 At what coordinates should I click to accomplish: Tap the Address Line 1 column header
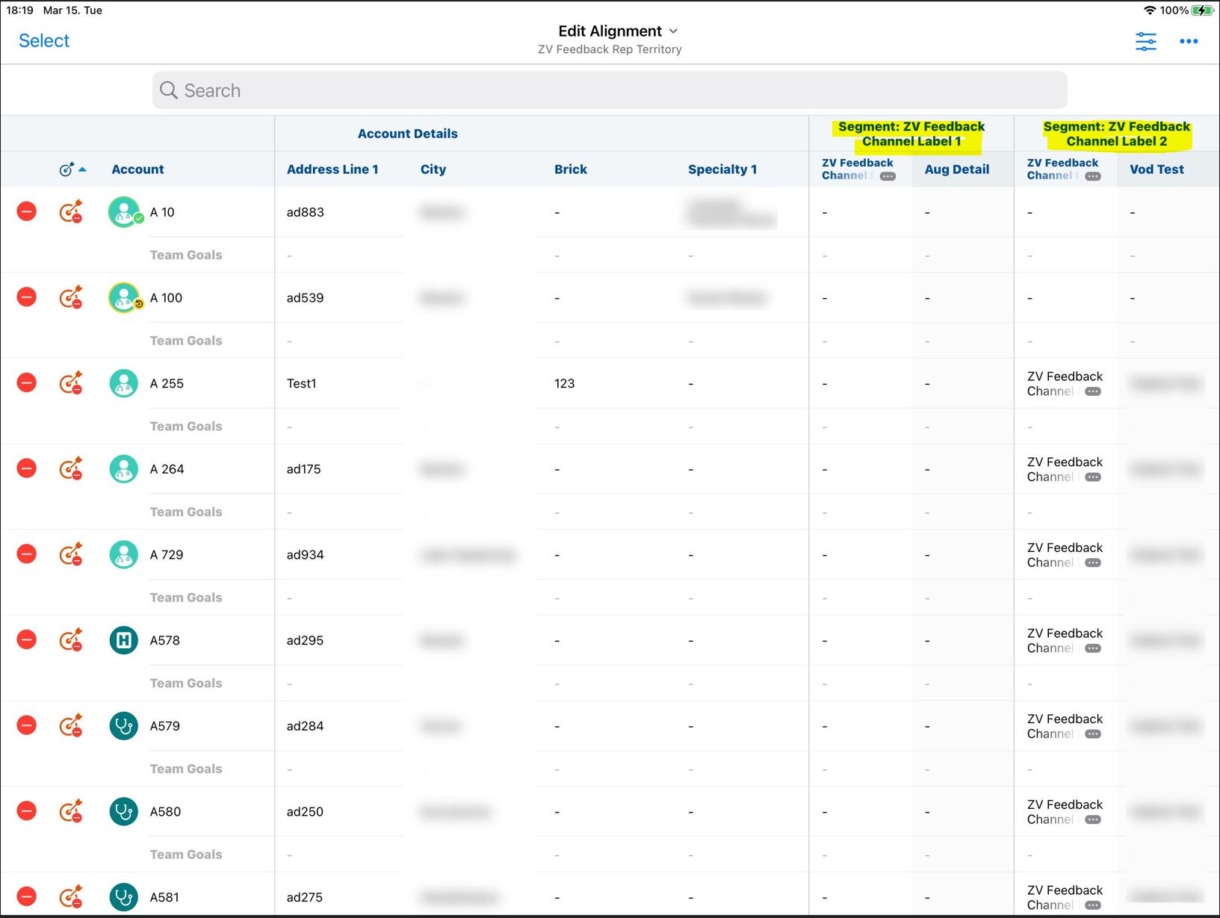pyautogui.click(x=332, y=170)
